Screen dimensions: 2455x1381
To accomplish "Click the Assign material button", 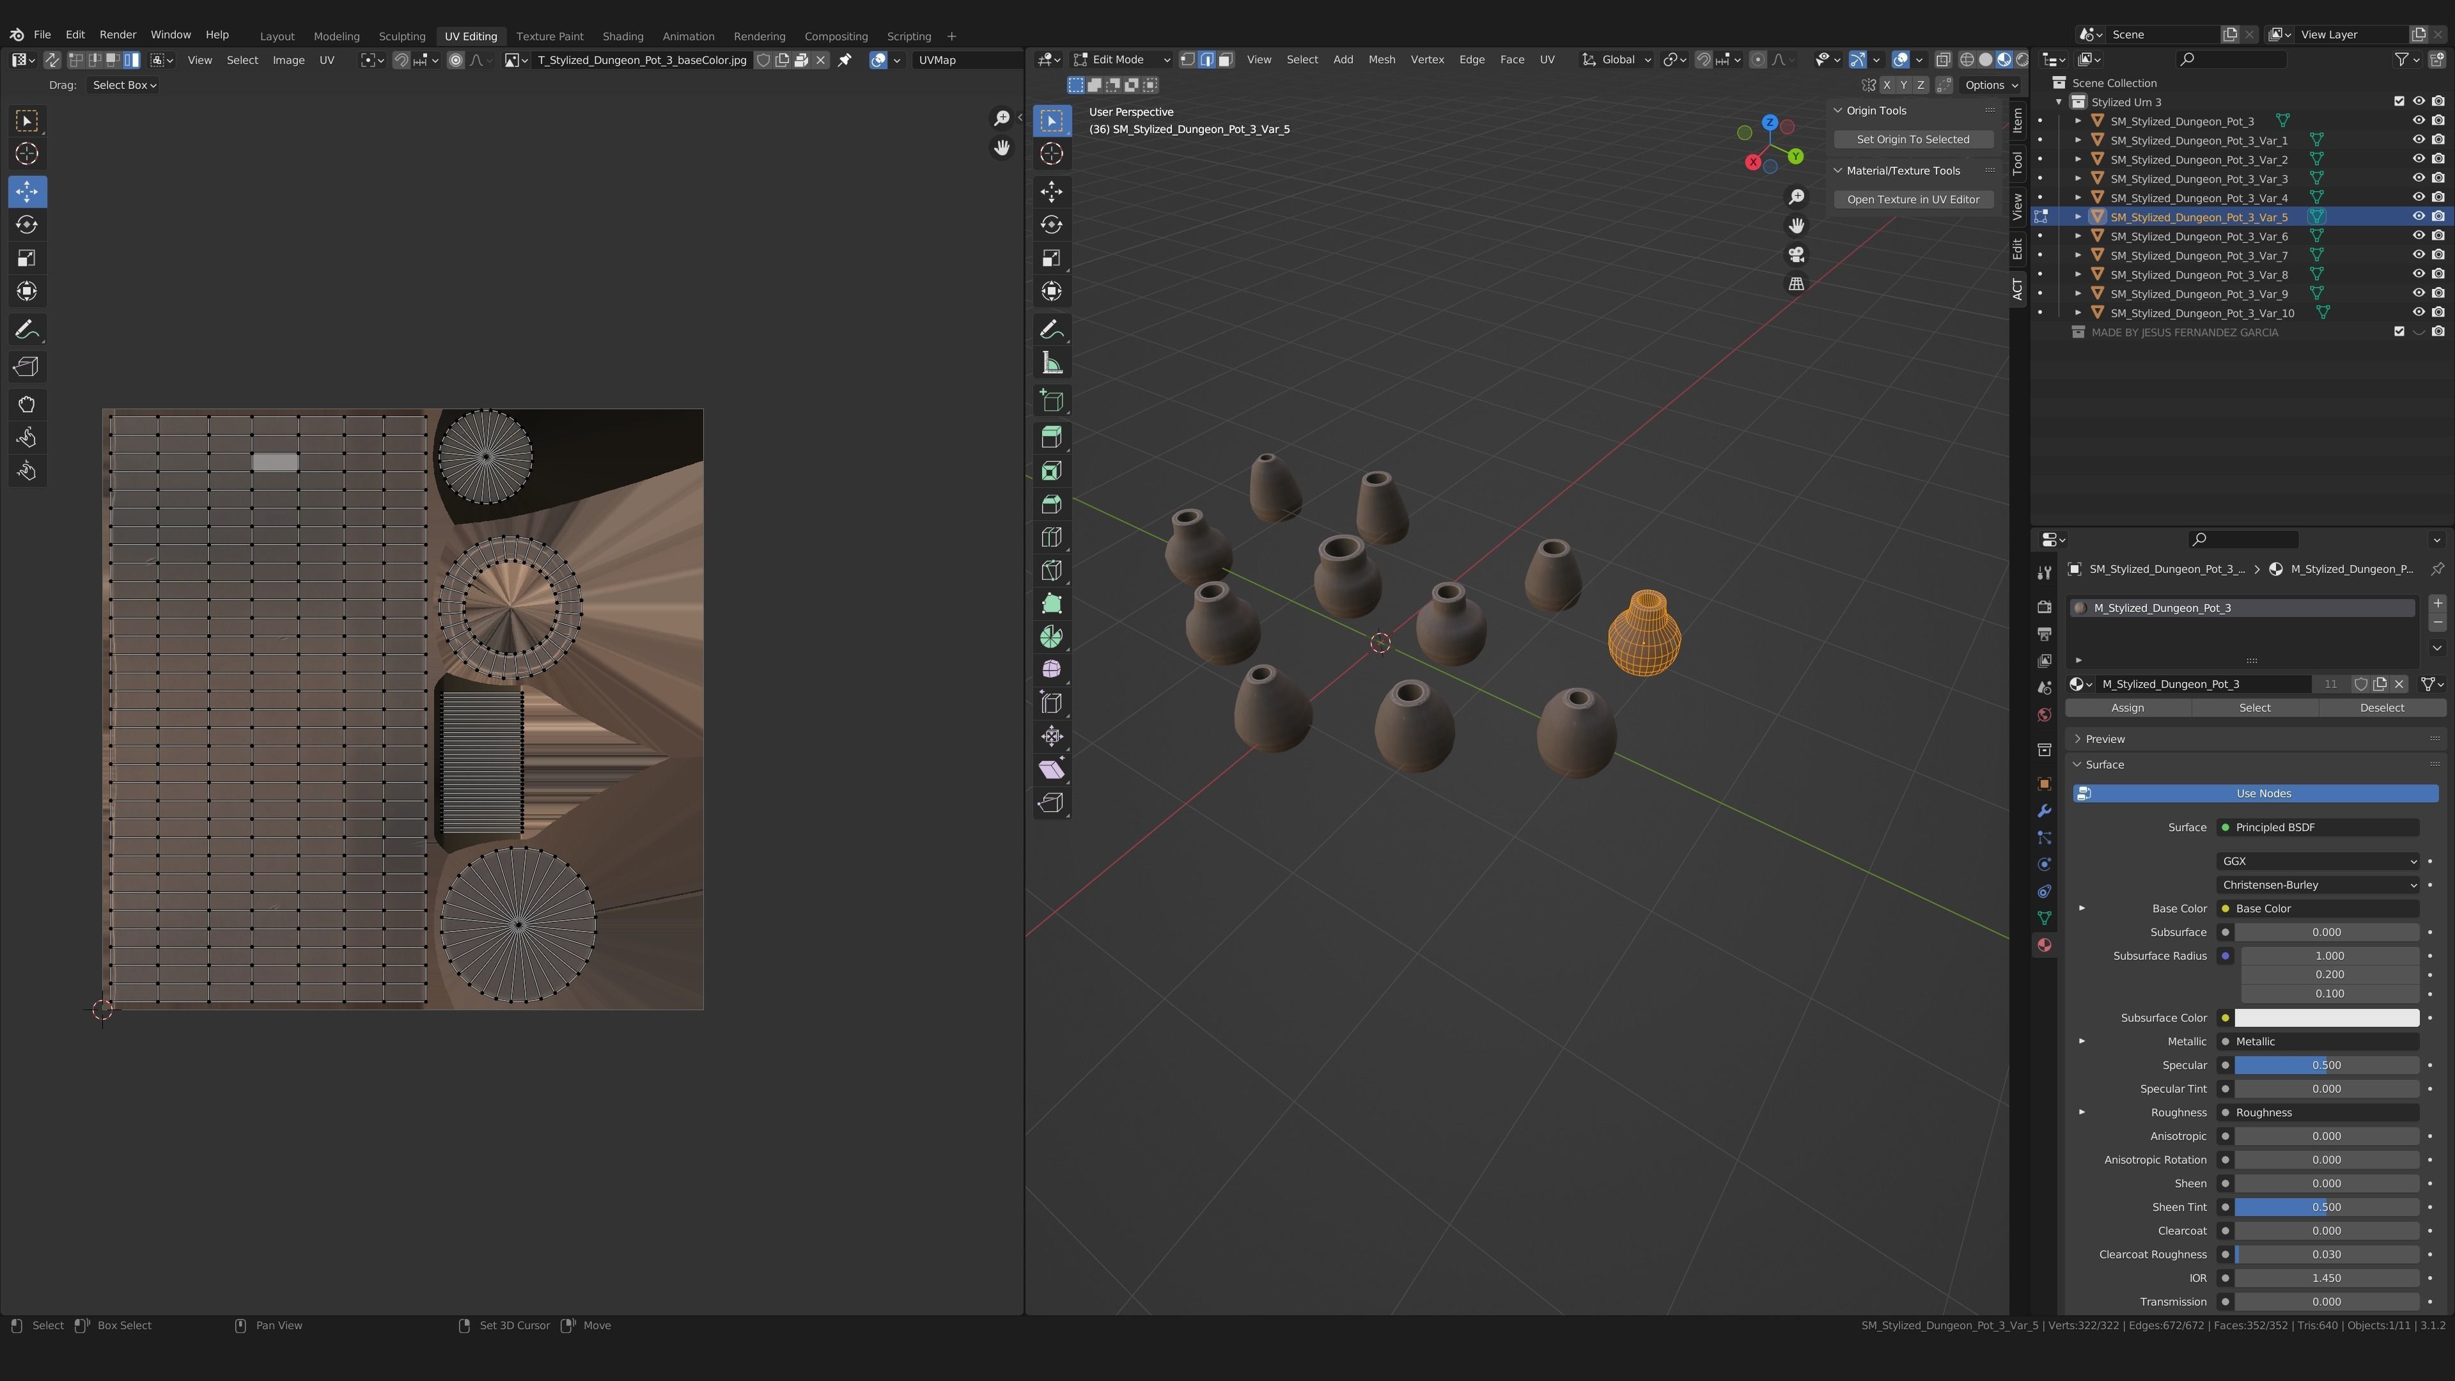I will 2127,707.
